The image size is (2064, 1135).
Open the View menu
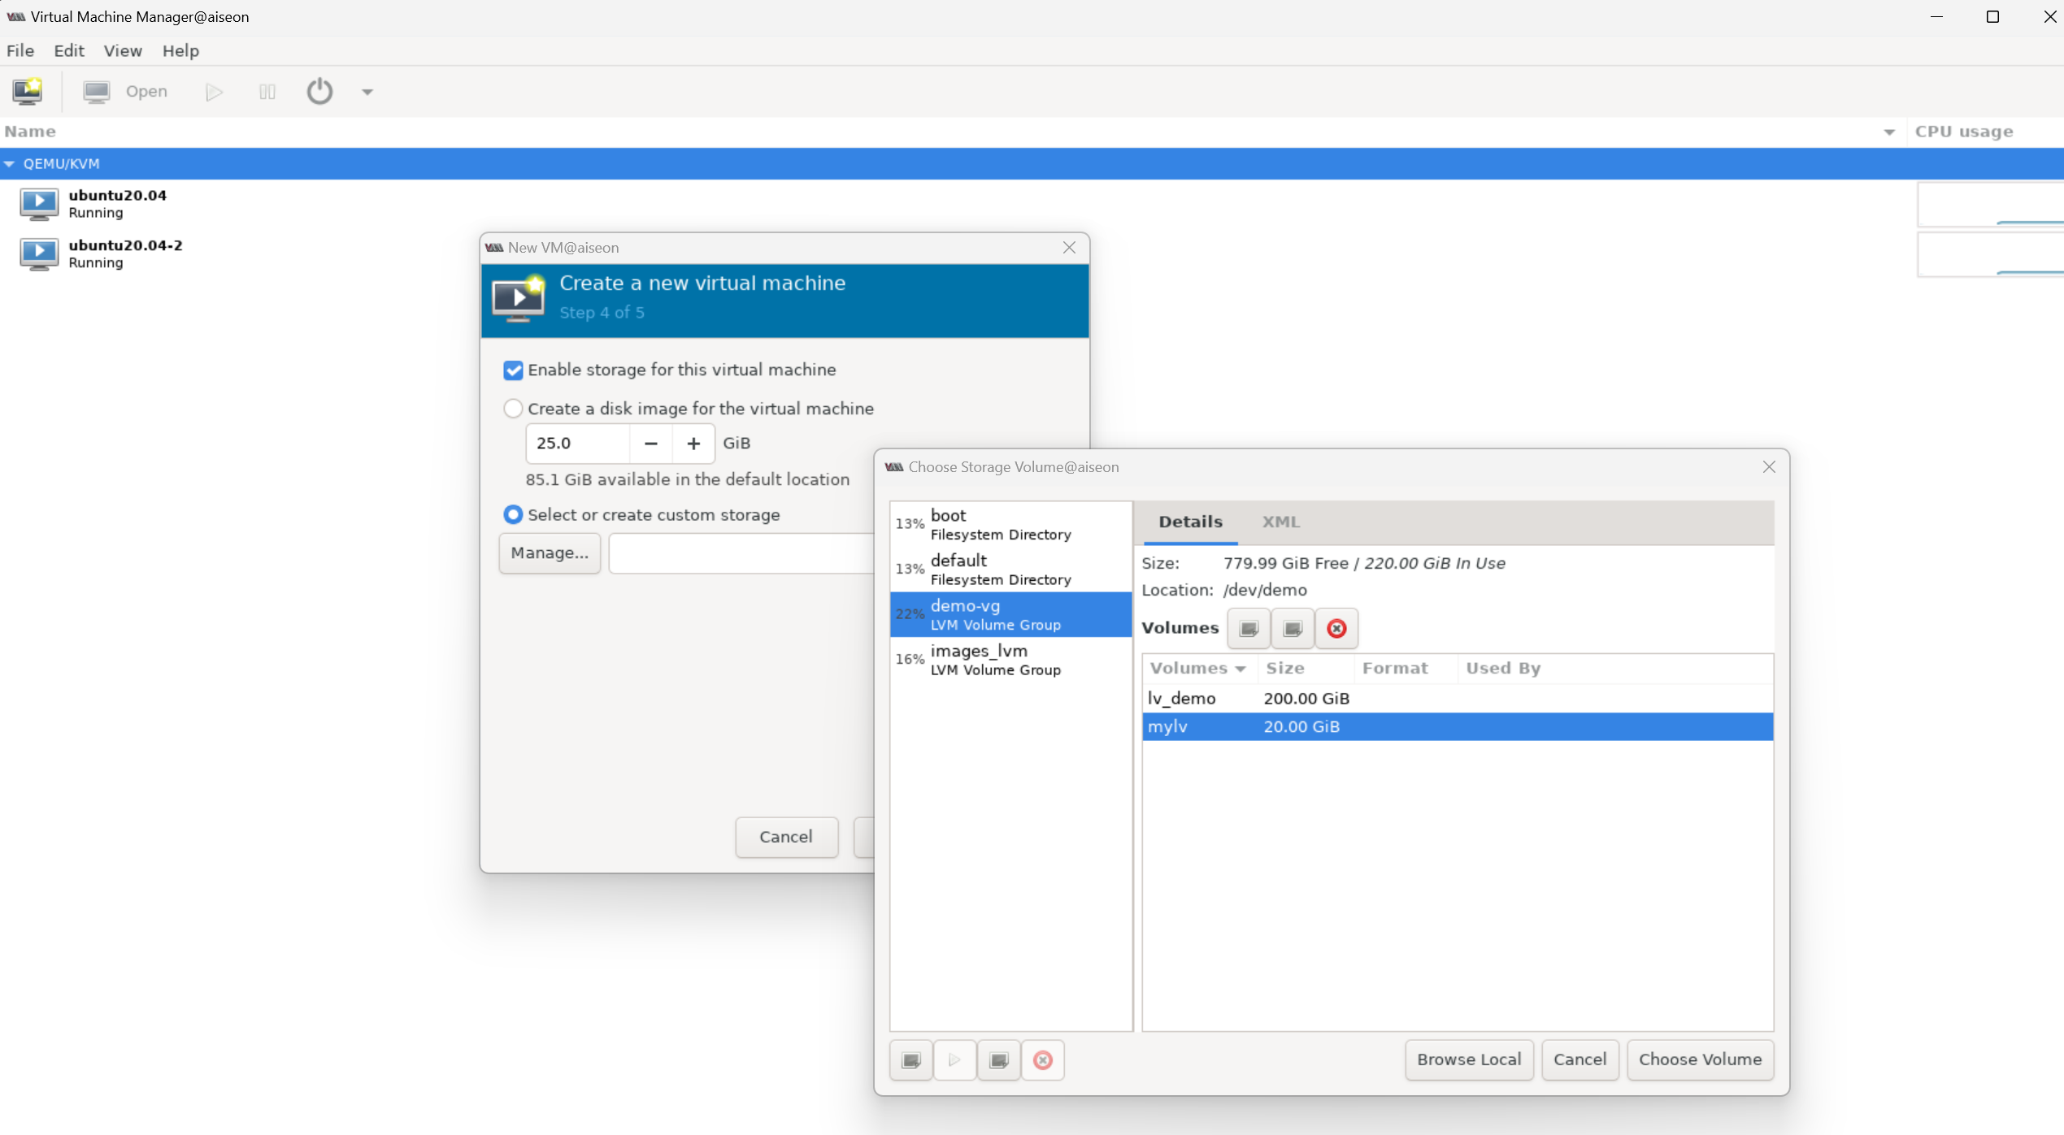123,50
